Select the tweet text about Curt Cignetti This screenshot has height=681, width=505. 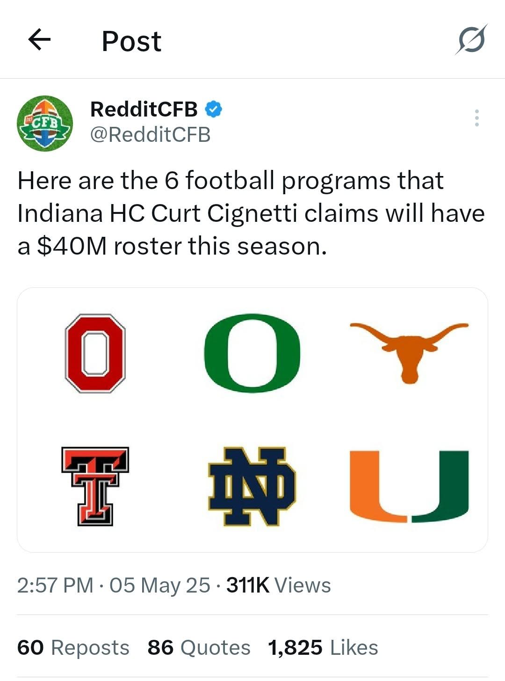[251, 213]
